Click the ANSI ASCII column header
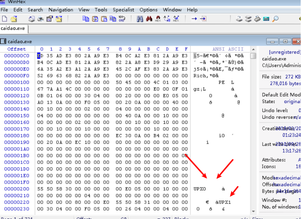 point(228,49)
